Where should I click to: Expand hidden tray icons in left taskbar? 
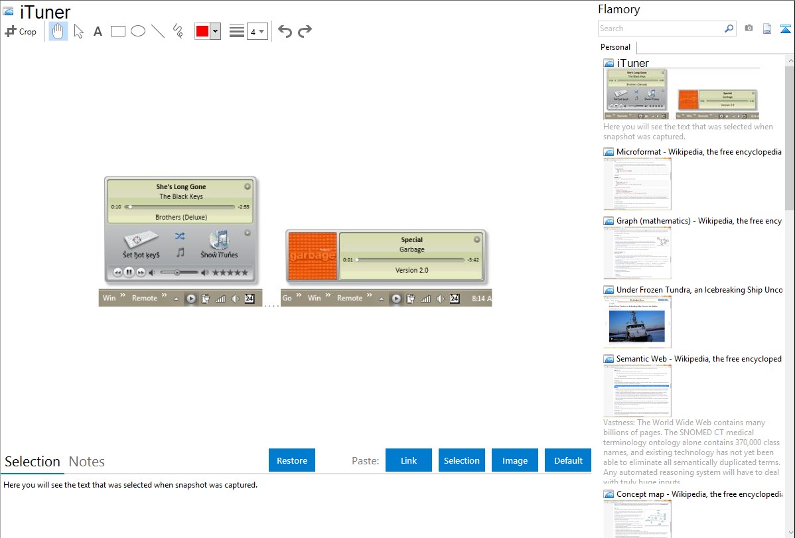(x=176, y=299)
